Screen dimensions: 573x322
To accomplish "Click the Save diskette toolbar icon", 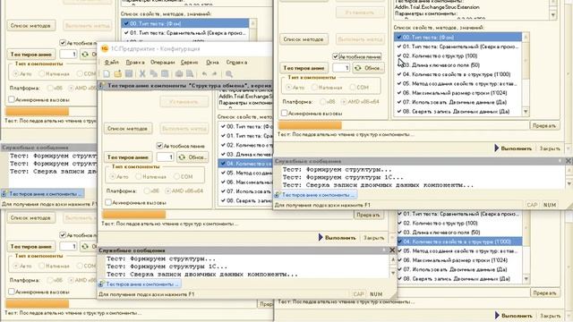I will pyautogui.click(x=129, y=73).
